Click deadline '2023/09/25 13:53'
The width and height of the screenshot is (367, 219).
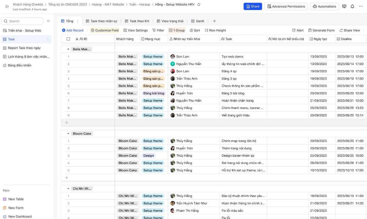tap(350, 108)
